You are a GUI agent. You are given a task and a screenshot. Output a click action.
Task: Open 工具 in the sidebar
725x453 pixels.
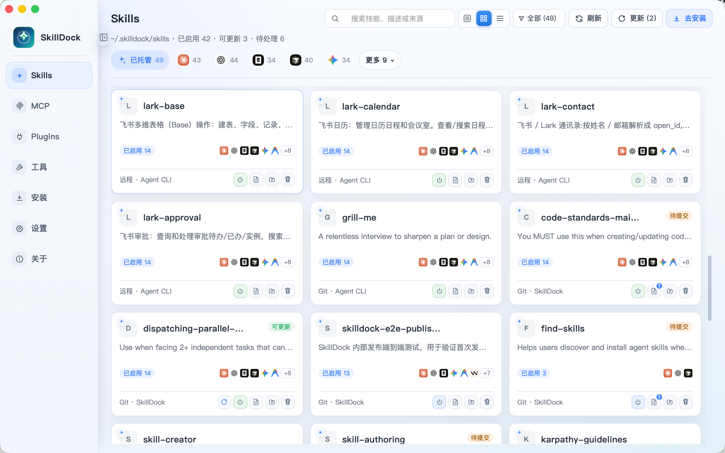[x=49, y=167]
